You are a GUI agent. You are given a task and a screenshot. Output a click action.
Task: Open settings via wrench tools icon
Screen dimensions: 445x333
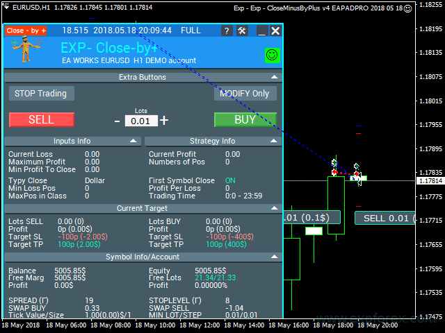242,31
